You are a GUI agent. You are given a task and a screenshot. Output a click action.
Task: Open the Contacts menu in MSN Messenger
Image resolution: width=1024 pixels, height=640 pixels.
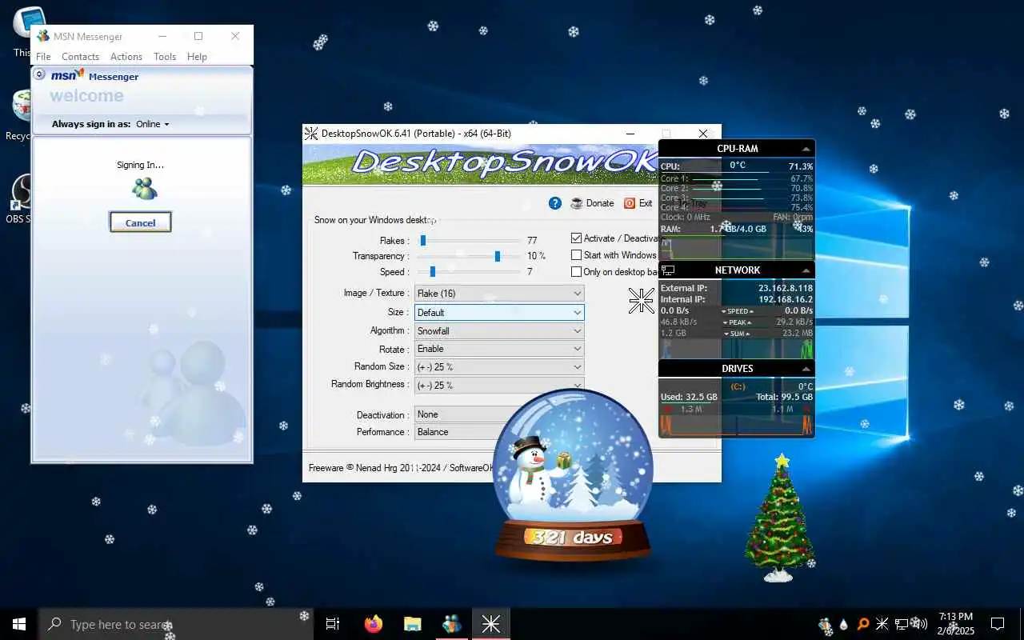pos(80,57)
